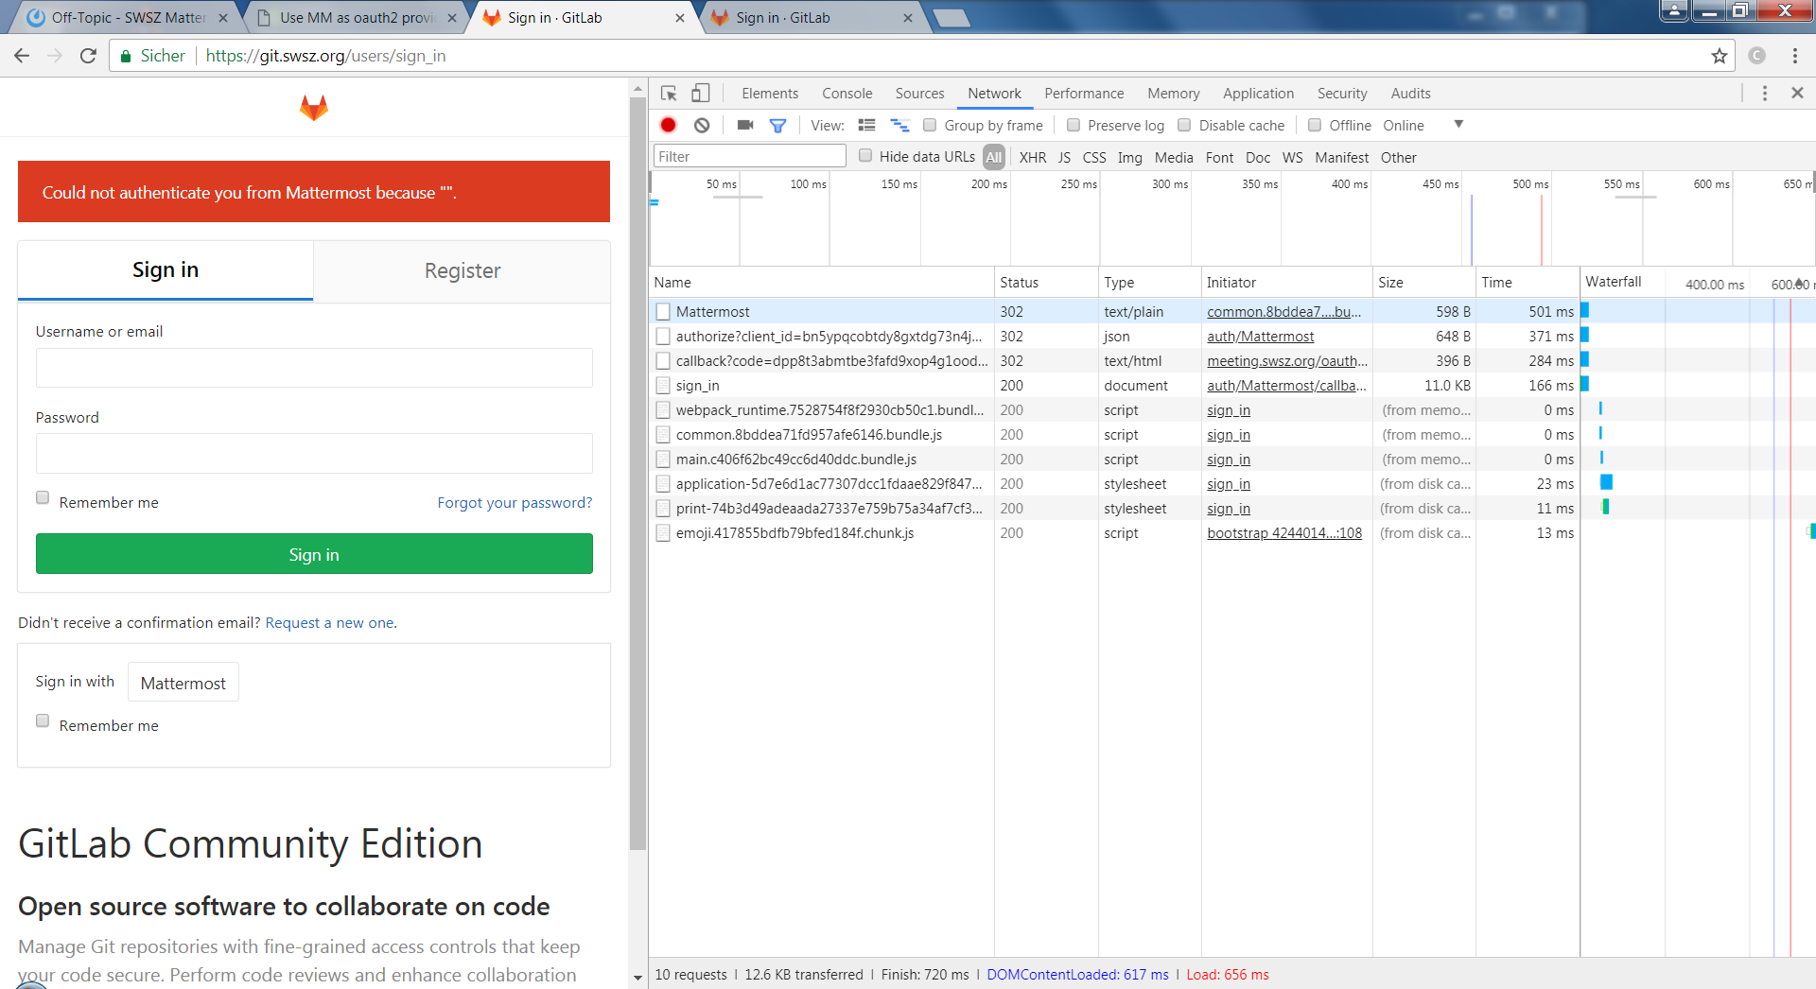Focus the network Filter text box
Image resolution: width=1816 pixels, height=989 pixels.
(x=749, y=156)
